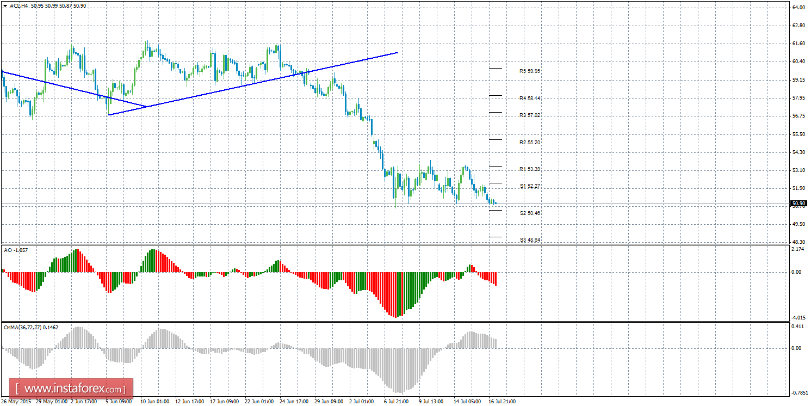Screen dimensions: 811x406
Task: Click the 14 Jul 05:00 time label
Action: point(467,402)
